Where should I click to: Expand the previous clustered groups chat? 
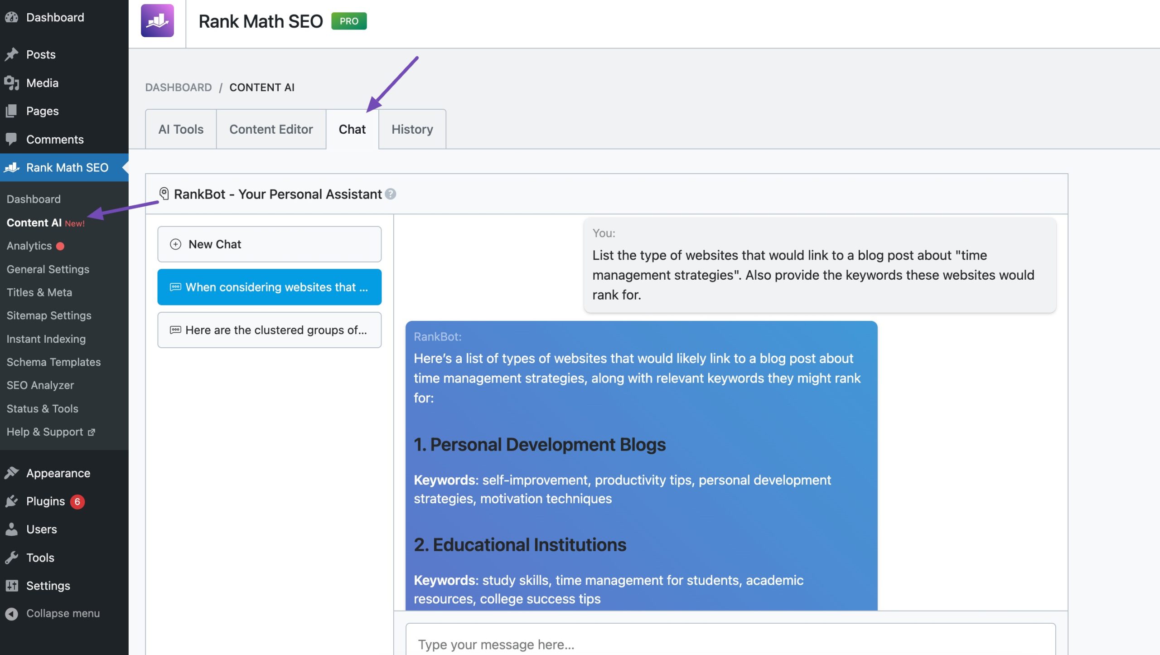point(269,329)
